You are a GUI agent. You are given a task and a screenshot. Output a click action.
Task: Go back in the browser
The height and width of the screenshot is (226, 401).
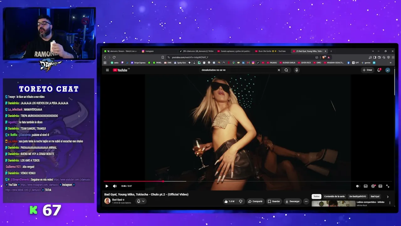click(x=105, y=57)
